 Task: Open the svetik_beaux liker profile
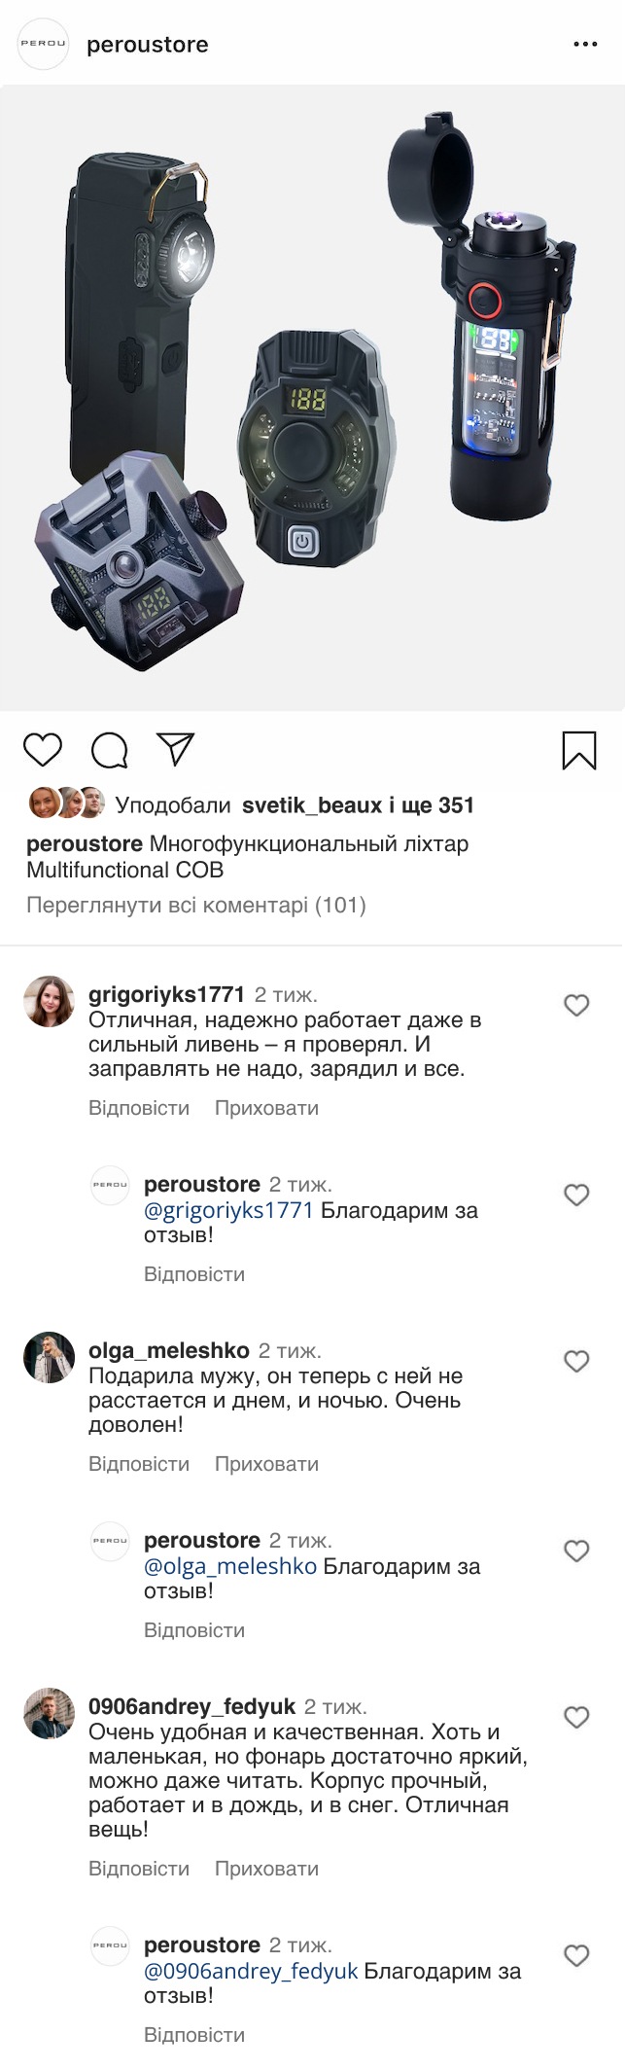click(x=312, y=805)
